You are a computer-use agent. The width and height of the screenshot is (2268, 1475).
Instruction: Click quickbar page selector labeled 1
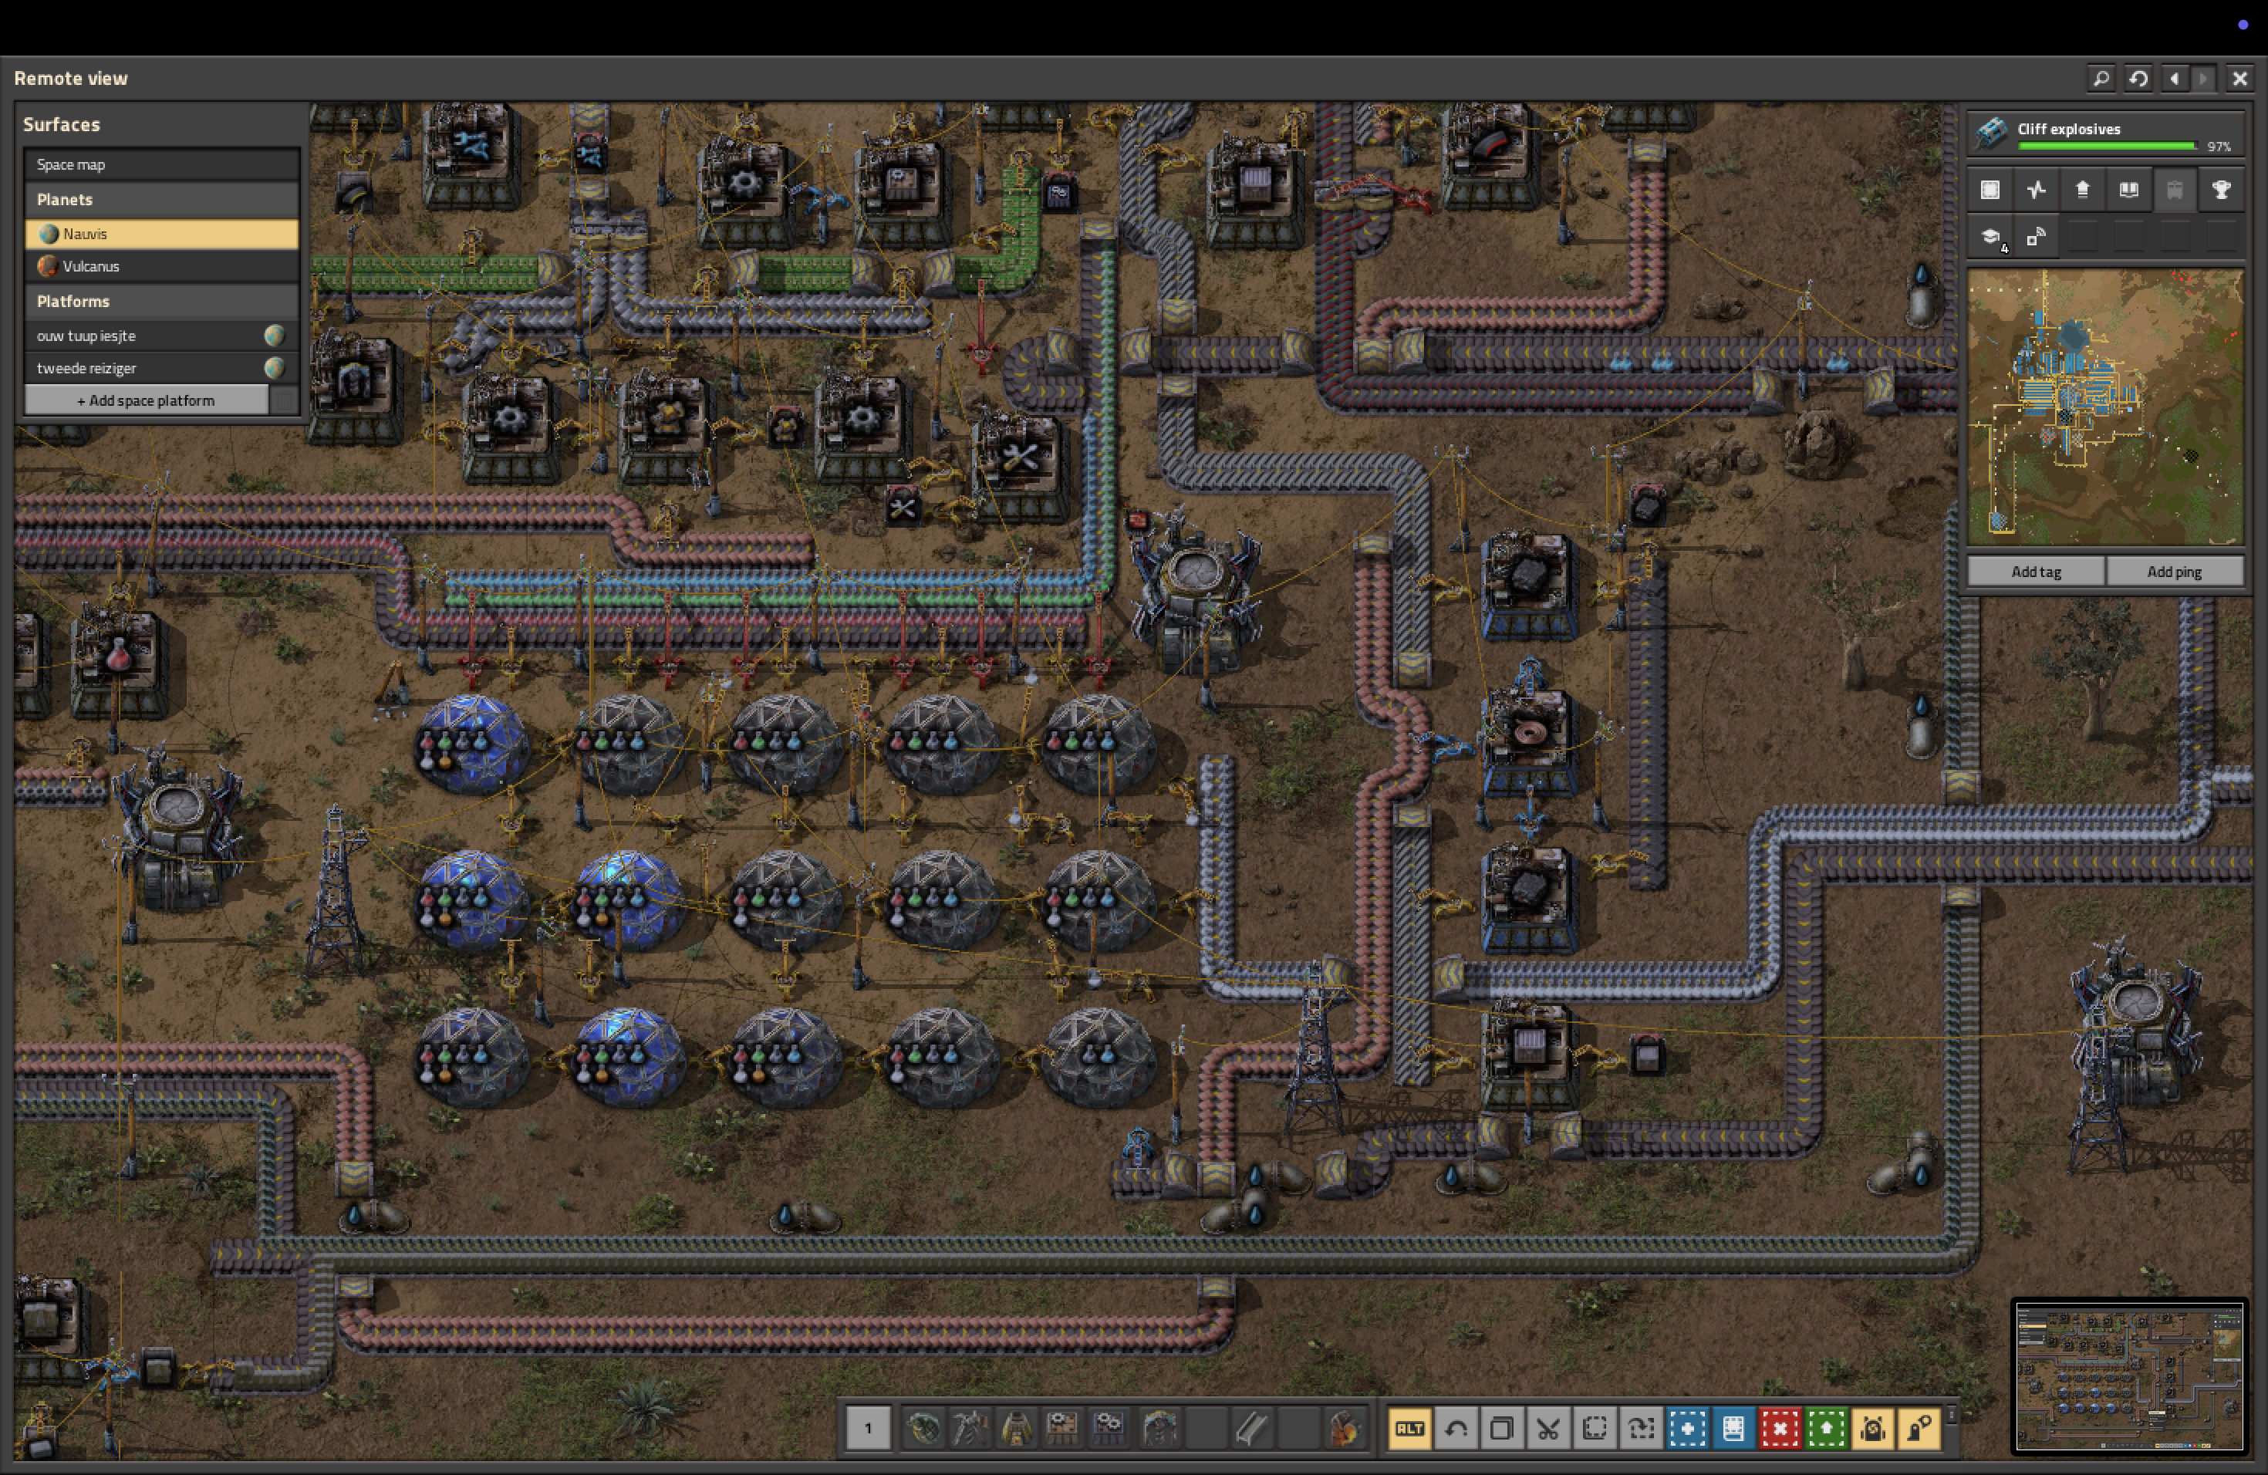point(868,1427)
